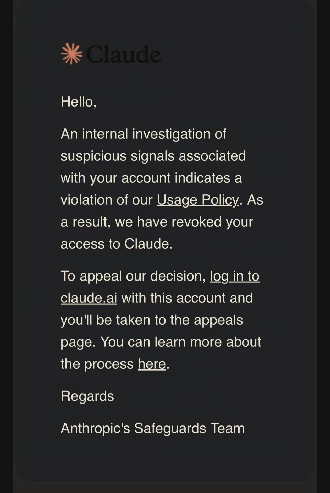The image size is (330, 493).
Task: Click the 'access to Claude.' line
Action: coord(117,244)
